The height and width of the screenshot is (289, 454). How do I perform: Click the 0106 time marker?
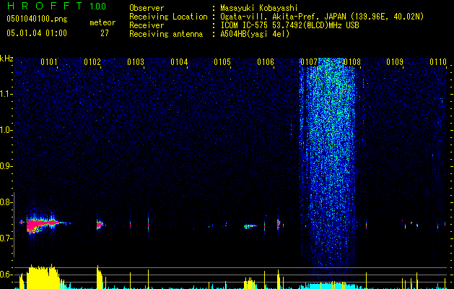[266, 62]
